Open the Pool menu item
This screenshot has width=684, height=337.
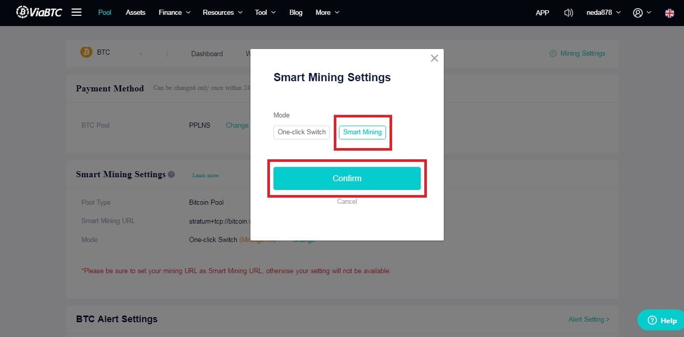coord(105,12)
